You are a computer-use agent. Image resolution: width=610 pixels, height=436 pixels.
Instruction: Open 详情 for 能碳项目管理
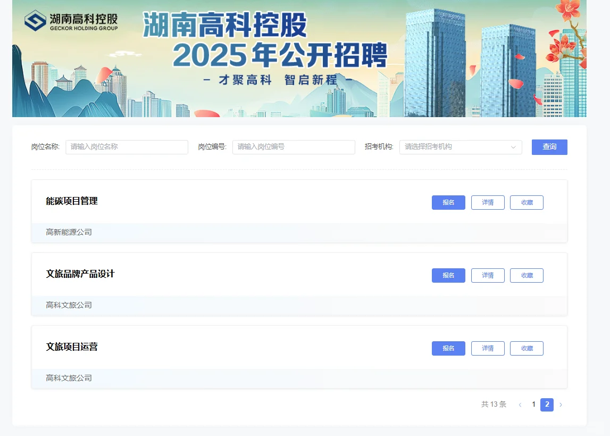[x=488, y=202]
